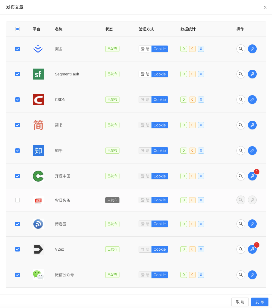
Task: Click the 知乎 platform logo
Action: coord(38,151)
